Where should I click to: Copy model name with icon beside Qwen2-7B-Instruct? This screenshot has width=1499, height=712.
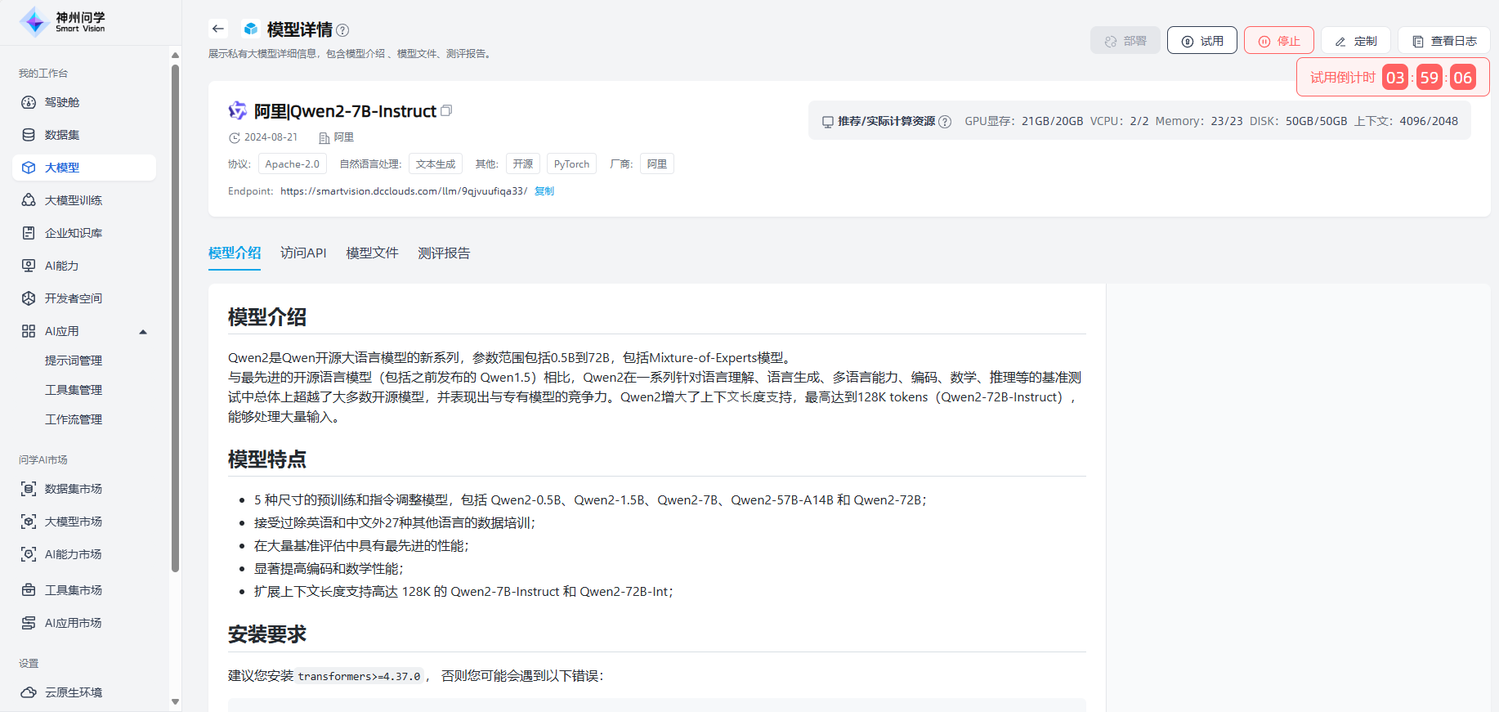[x=446, y=110]
